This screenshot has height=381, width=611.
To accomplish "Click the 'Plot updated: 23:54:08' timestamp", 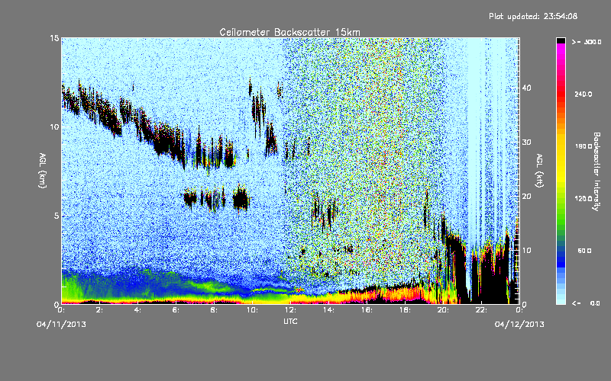I will (x=533, y=16).
